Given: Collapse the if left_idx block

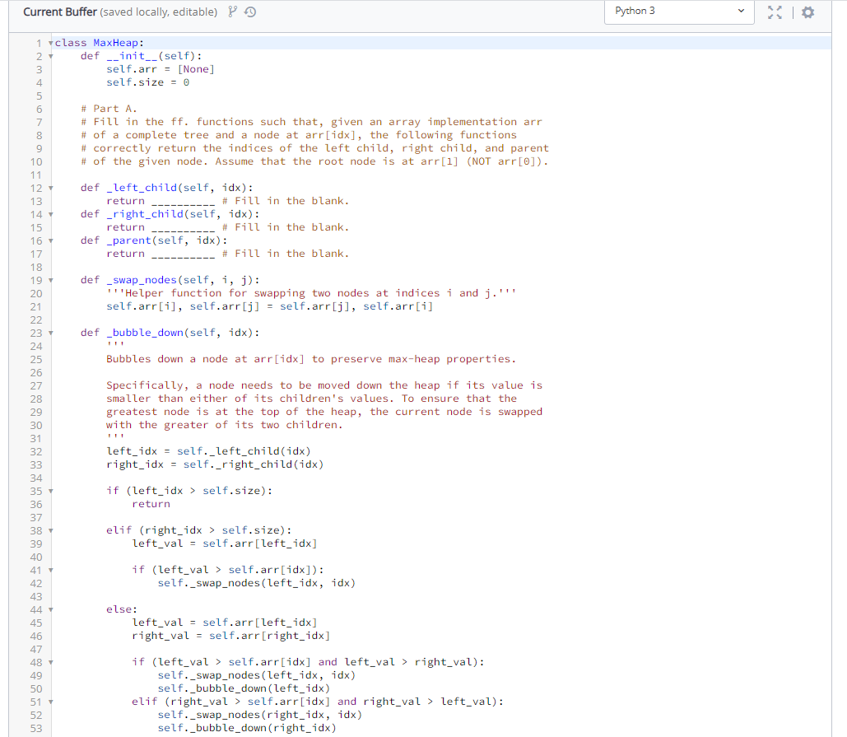Looking at the screenshot, I should pos(51,490).
